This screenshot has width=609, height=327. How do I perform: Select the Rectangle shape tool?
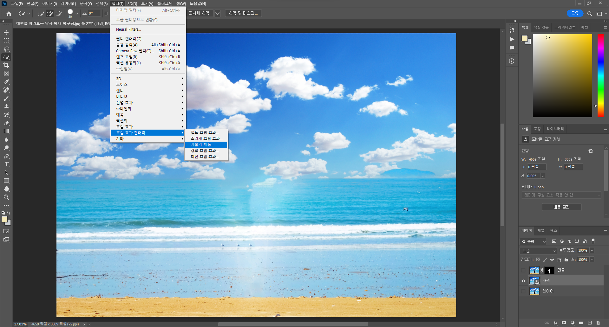coord(6,181)
